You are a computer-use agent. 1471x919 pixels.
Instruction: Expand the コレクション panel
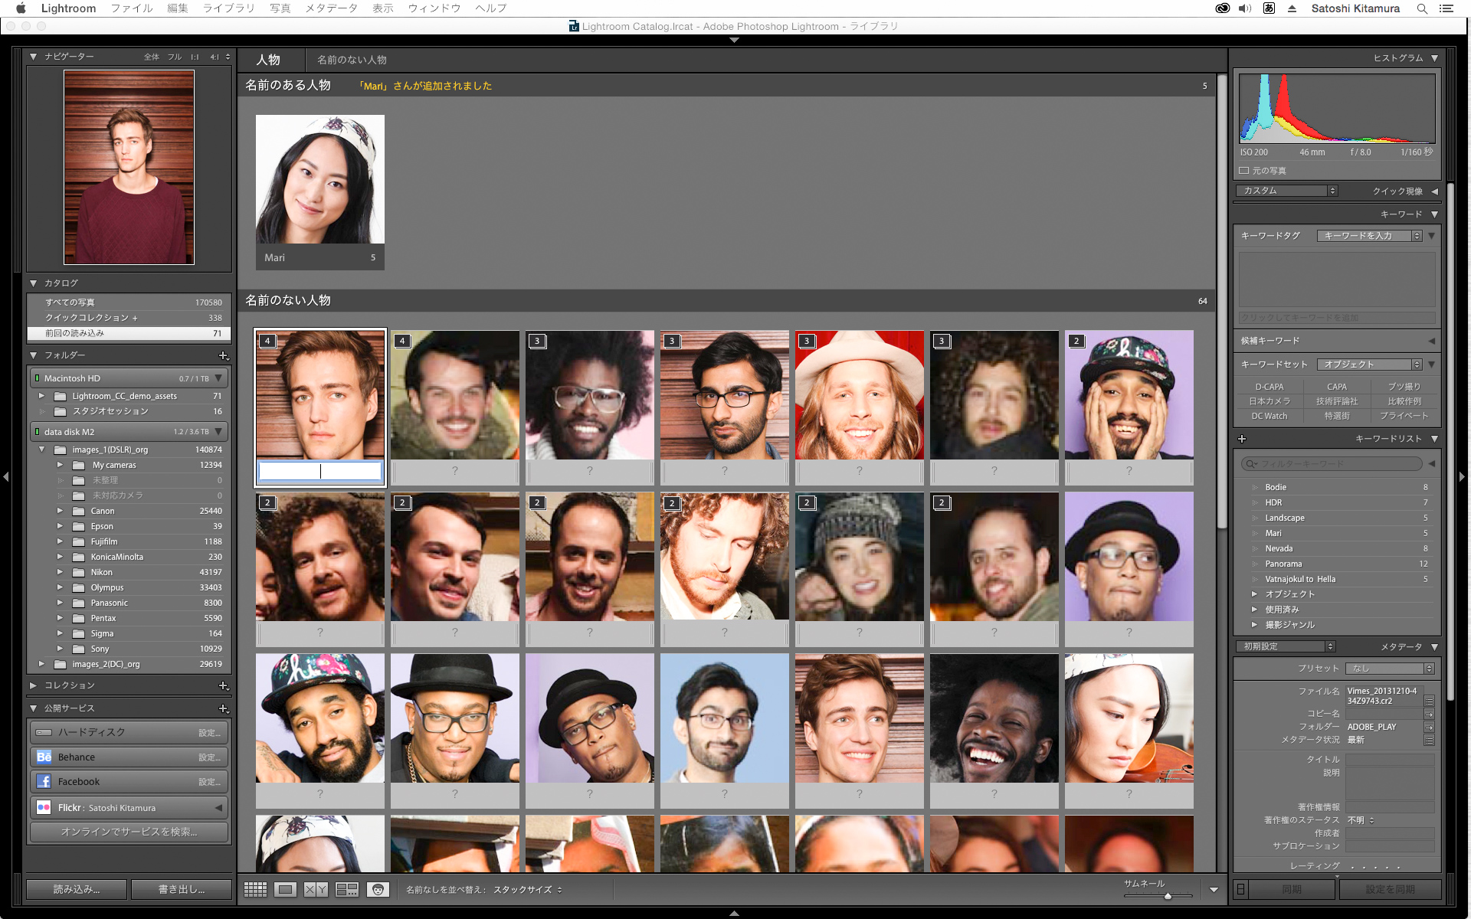34,685
